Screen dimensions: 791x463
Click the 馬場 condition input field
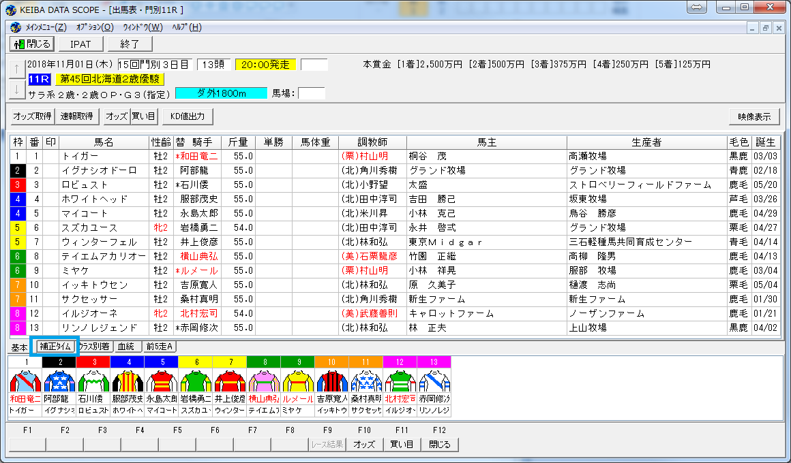tap(311, 93)
